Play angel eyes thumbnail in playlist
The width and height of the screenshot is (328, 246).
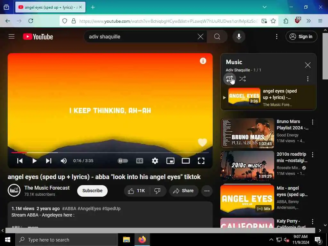point(244,96)
